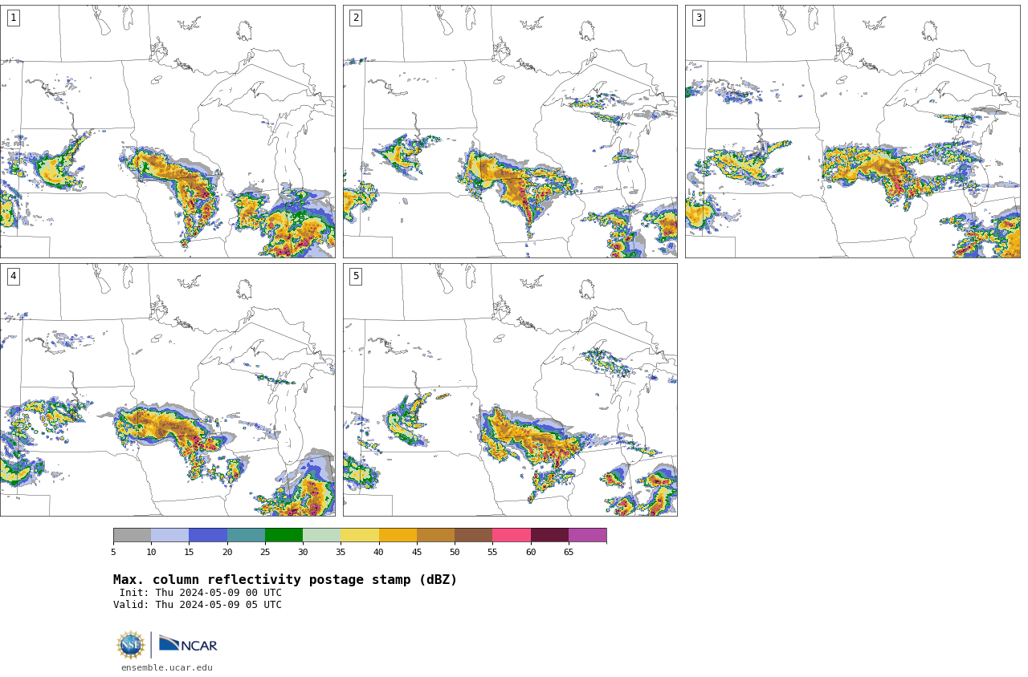Click the colorbar tick label 5
The width and height of the screenshot is (1028, 677).
tap(113, 552)
